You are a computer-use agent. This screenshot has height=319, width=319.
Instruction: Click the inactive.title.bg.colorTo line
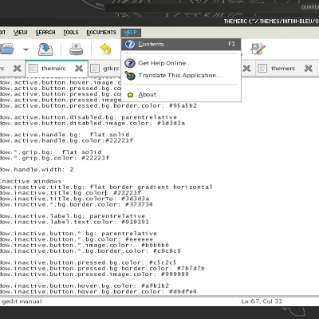tap(74, 199)
